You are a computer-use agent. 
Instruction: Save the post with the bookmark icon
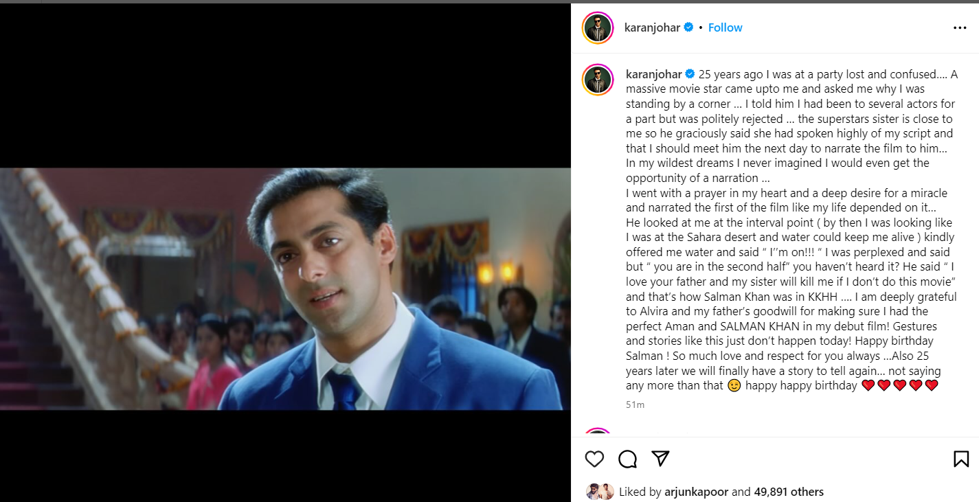961,459
